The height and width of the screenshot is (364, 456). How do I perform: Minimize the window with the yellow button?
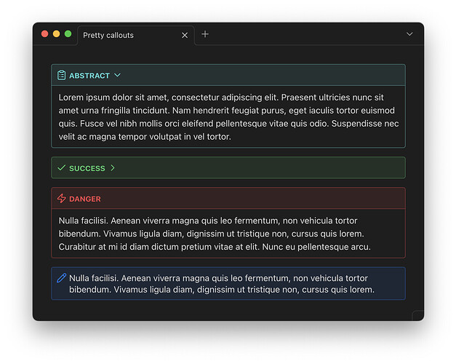coord(57,34)
